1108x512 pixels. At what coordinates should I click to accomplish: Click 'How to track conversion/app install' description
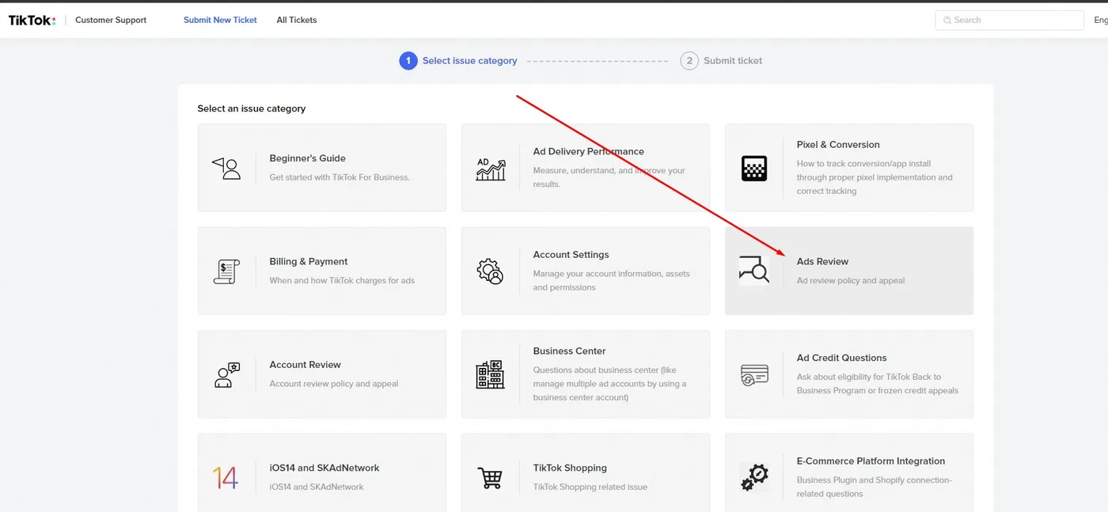[x=875, y=177]
